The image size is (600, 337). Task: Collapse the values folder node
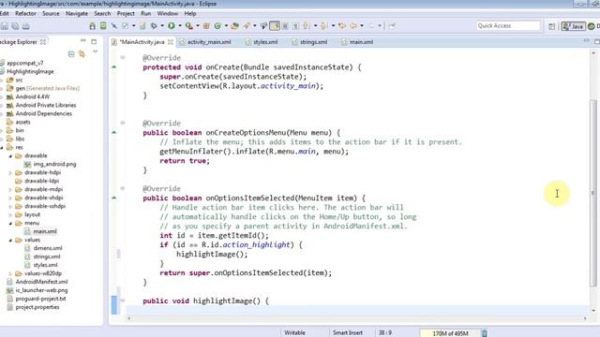[10, 240]
